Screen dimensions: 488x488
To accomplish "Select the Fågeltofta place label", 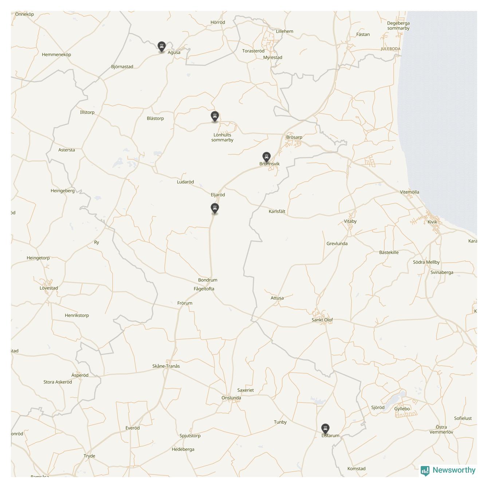I will pos(204,289).
